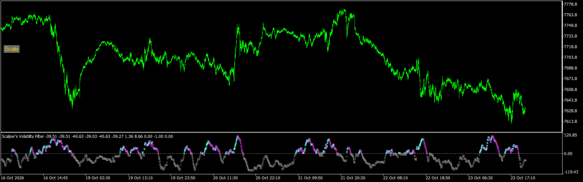Click the 7778.8 price axis label
583x182 pixels.
point(570,4)
